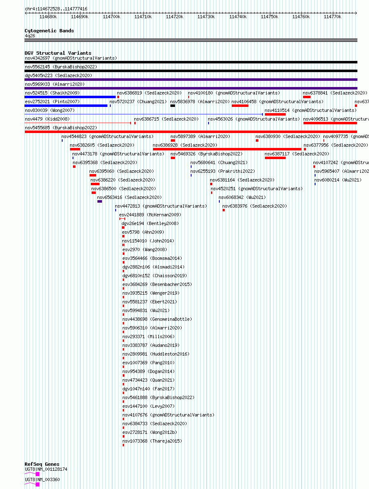Image resolution: width=369 pixels, height=489 pixels.
Task: Select nsv4473178 gnomADStructuralVariants label
Action: point(118,154)
